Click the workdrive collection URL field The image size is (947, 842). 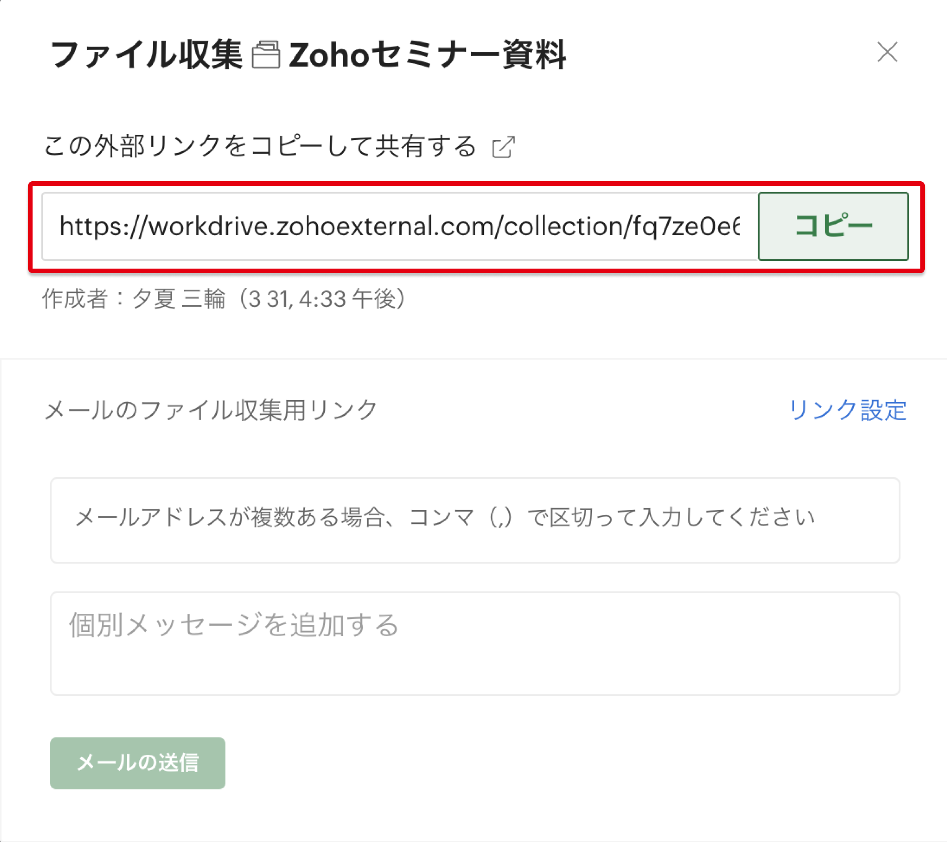pyautogui.click(x=399, y=227)
